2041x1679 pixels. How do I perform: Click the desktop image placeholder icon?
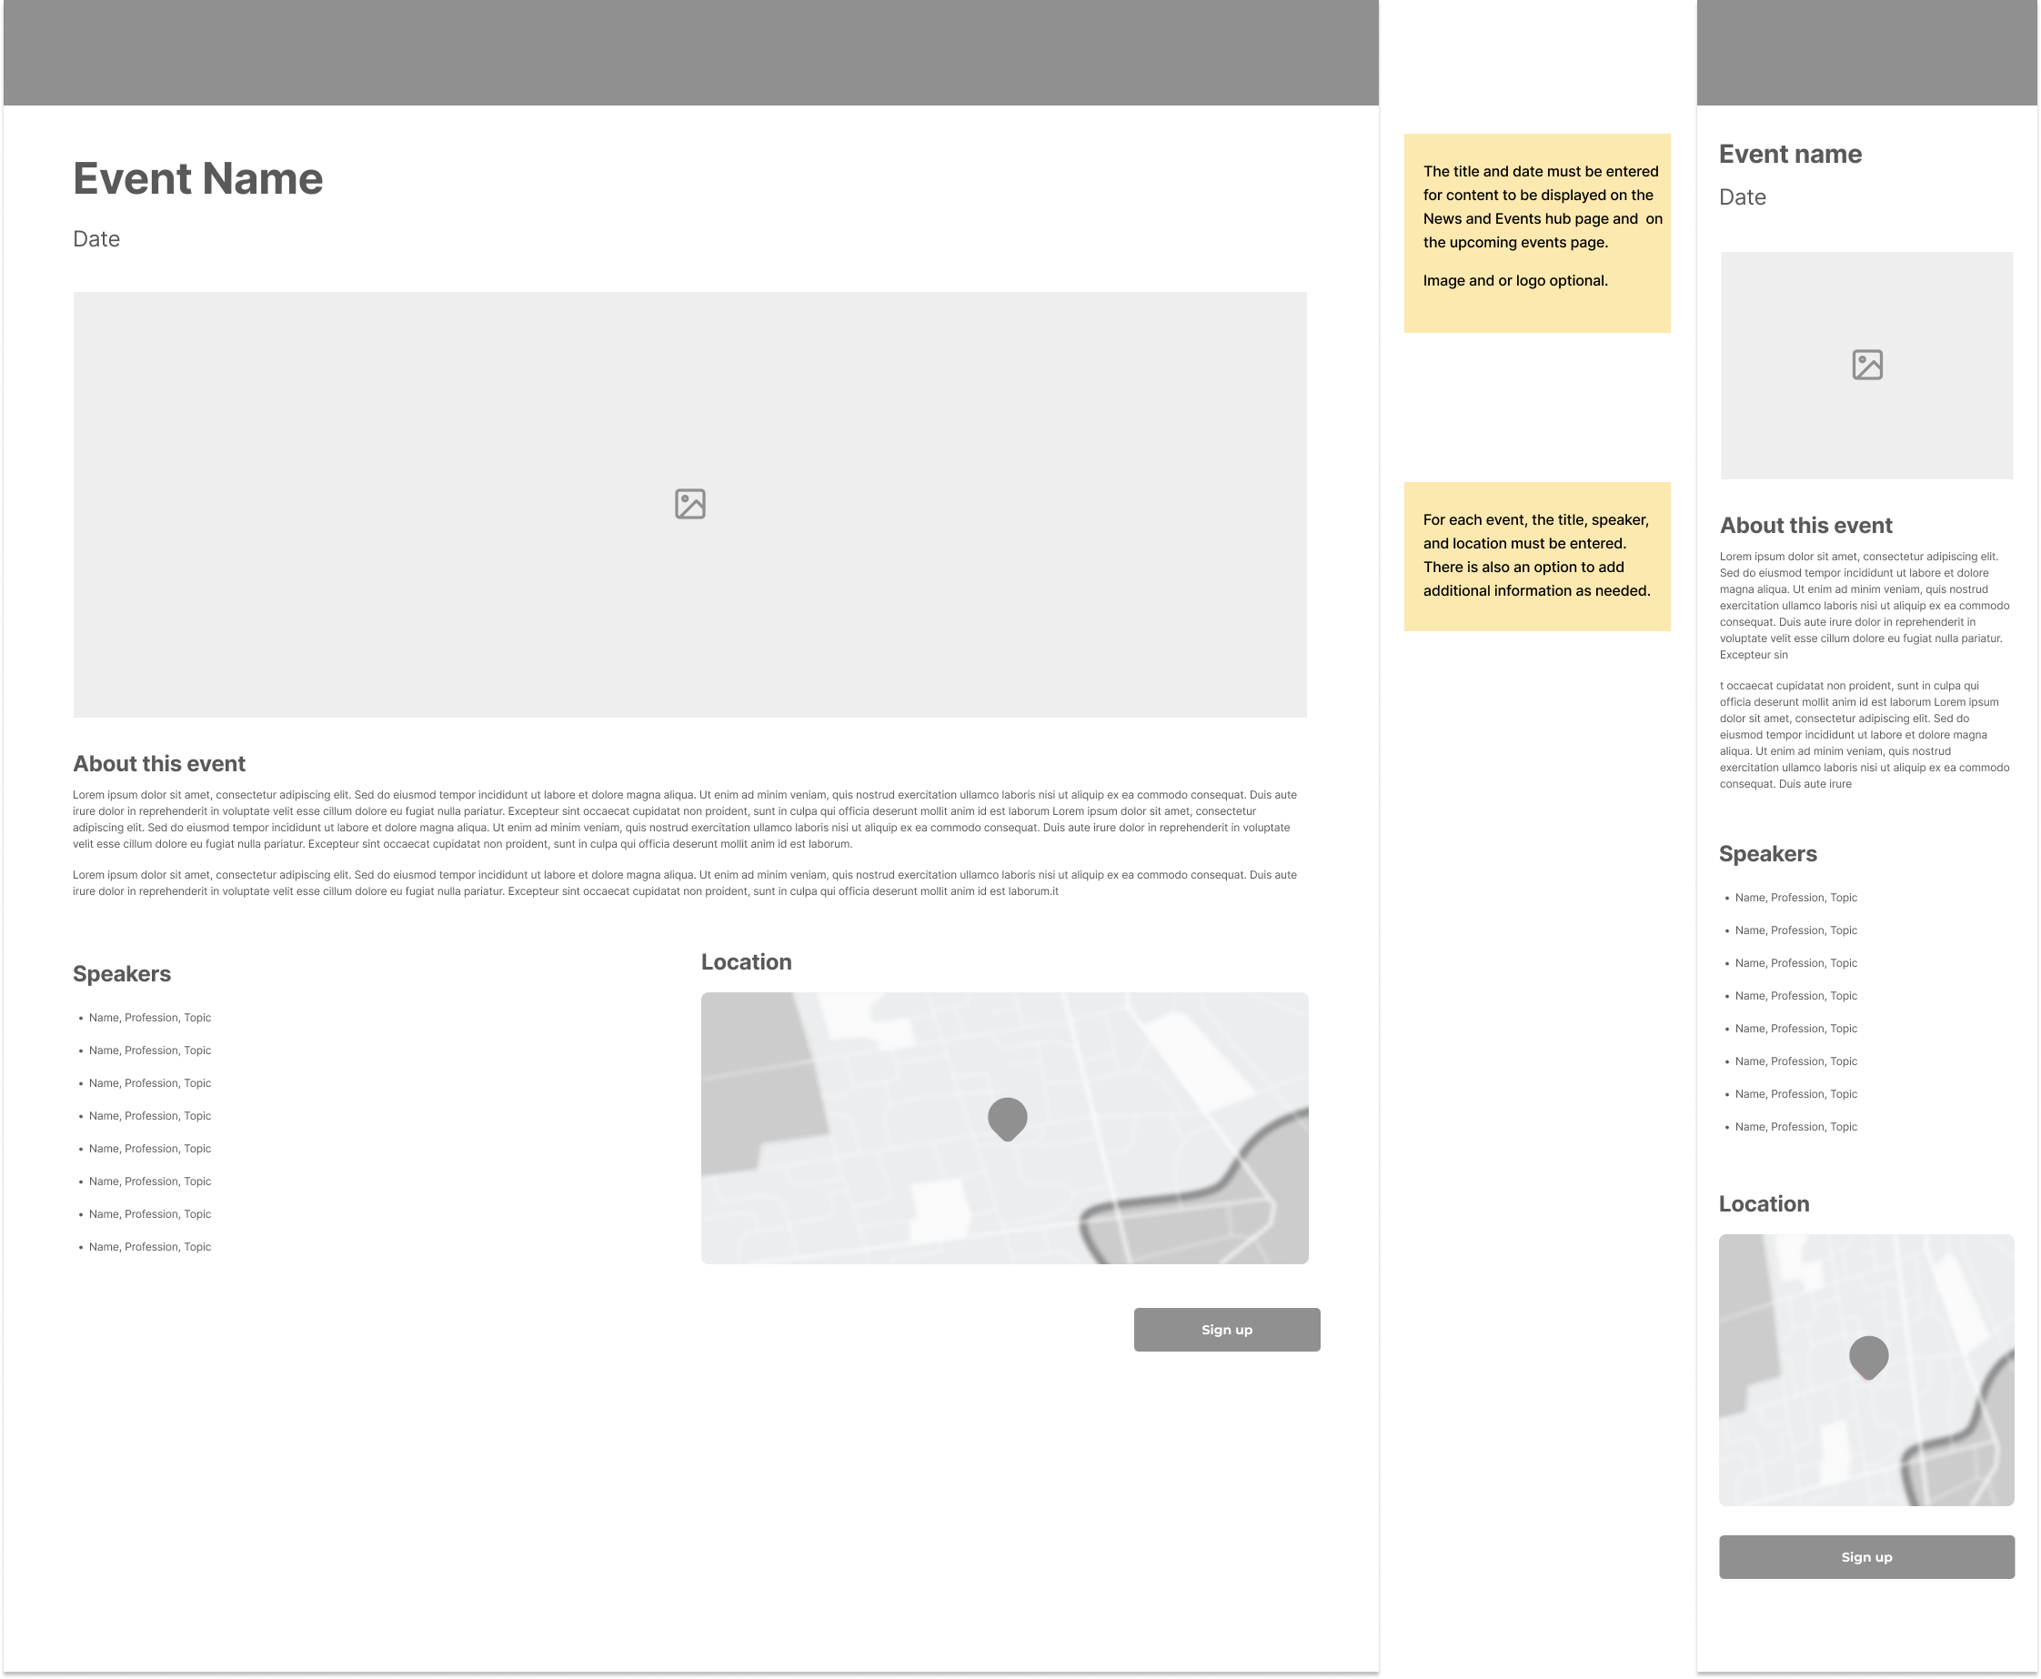(689, 504)
